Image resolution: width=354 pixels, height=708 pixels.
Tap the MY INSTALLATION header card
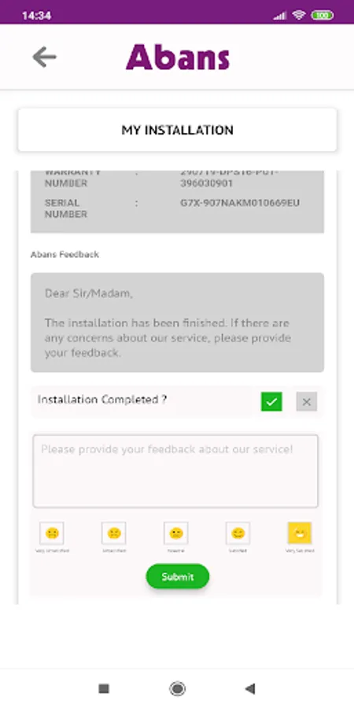click(178, 130)
